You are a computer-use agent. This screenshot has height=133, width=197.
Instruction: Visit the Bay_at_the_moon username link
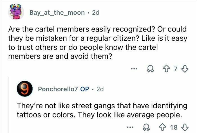[x=57, y=12]
